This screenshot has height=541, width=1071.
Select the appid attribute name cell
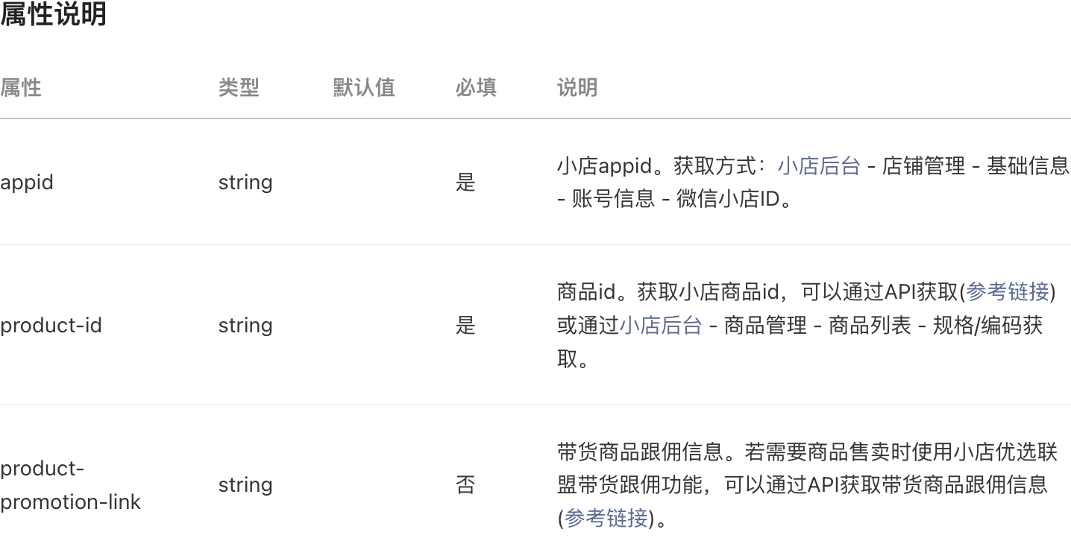click(x=27, y=183)
